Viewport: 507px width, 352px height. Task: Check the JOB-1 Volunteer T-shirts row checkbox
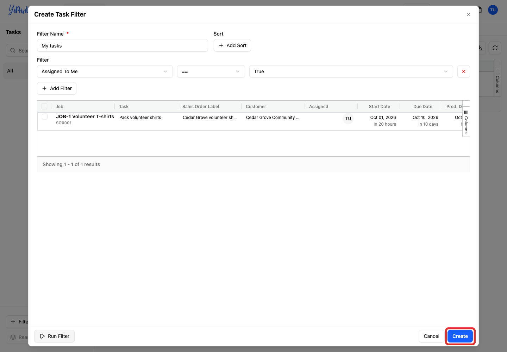pos(45,117)
